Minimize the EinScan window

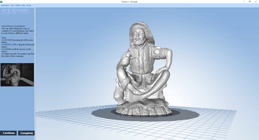(243, 1)
